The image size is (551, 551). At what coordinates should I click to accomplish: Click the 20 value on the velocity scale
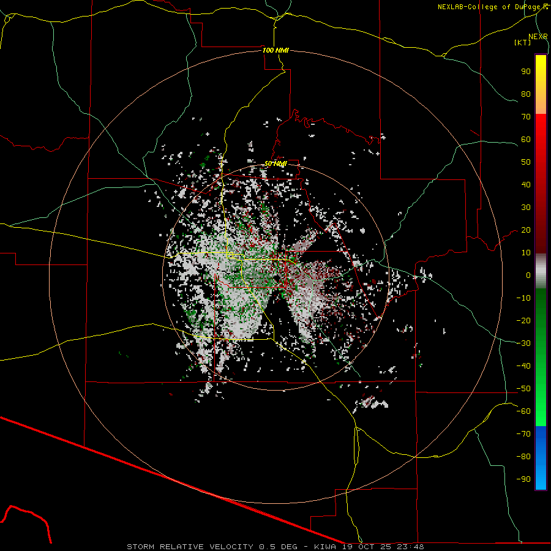(x=526, y=230)
